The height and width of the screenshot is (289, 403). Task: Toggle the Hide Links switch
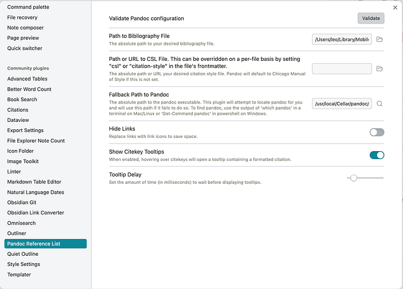click(377, 132)
